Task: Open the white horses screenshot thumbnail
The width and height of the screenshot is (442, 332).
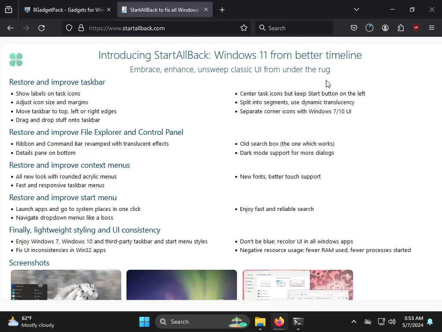Action: pyautogui.click(x=66, y=285)
